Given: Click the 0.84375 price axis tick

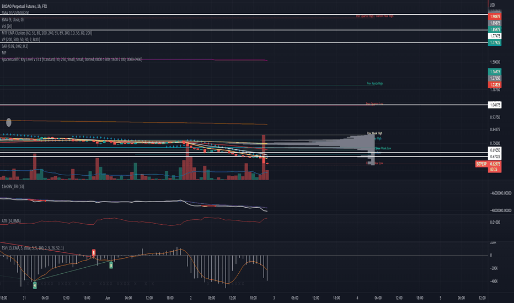Looking at the screenshot, I should (495, 129).
